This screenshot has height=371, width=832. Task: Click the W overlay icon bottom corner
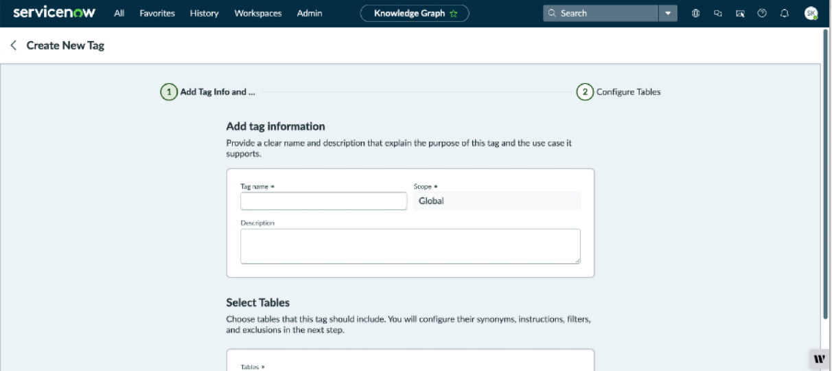click(819, 359)
